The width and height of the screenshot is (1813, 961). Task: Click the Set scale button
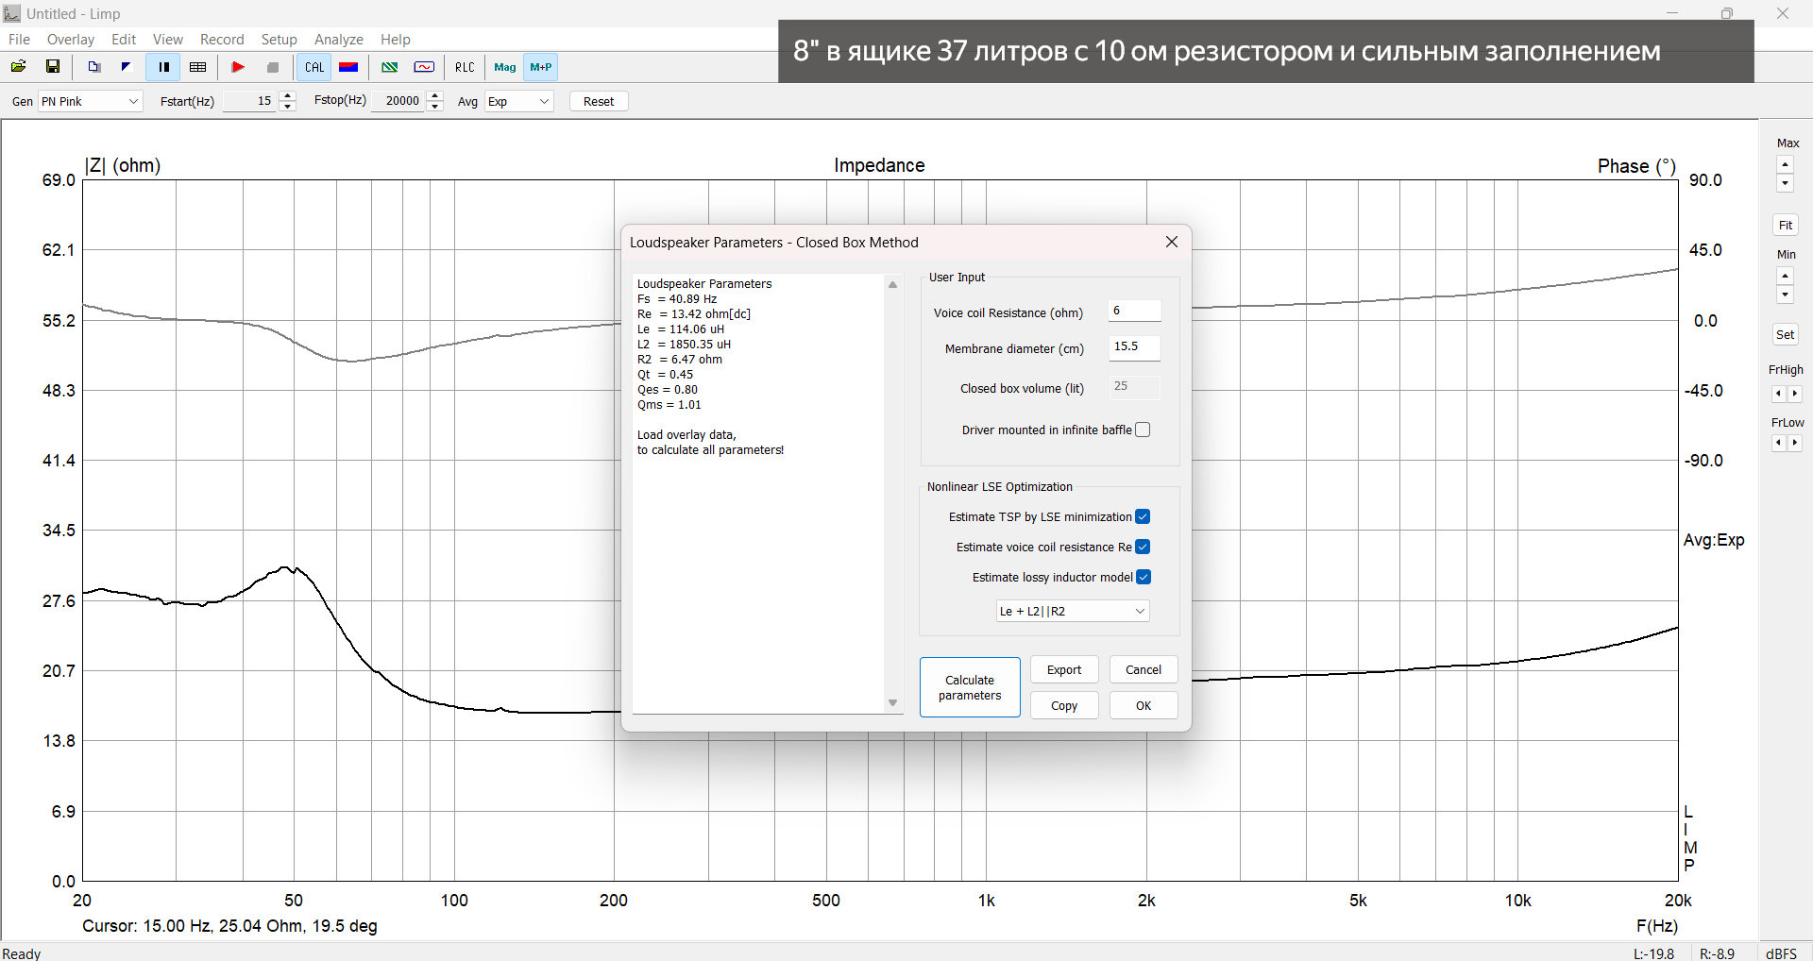[x=1786, y=334]
